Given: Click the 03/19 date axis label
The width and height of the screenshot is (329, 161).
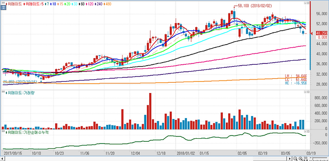Looking at the screenshot, I should tap(311, 153).
